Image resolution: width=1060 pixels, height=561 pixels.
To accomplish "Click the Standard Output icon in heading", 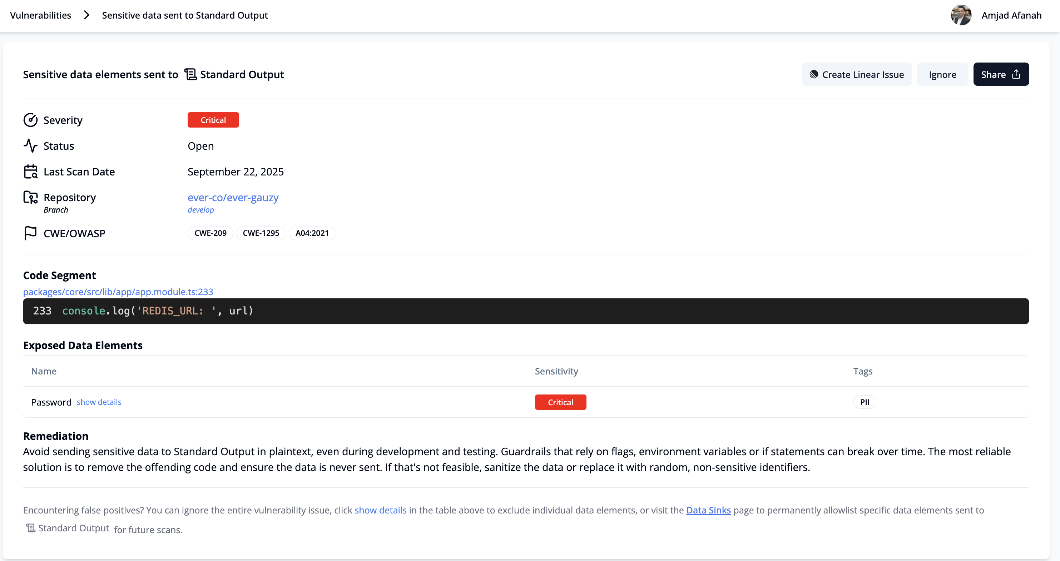I will [x=190, y=74].
